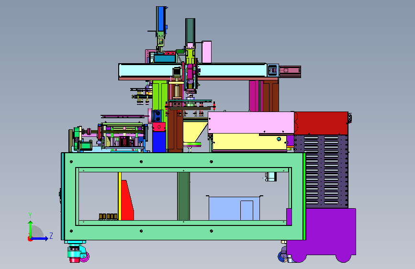Select the green Y axis arrow
The image size is (415, 269).
[31, 229]
